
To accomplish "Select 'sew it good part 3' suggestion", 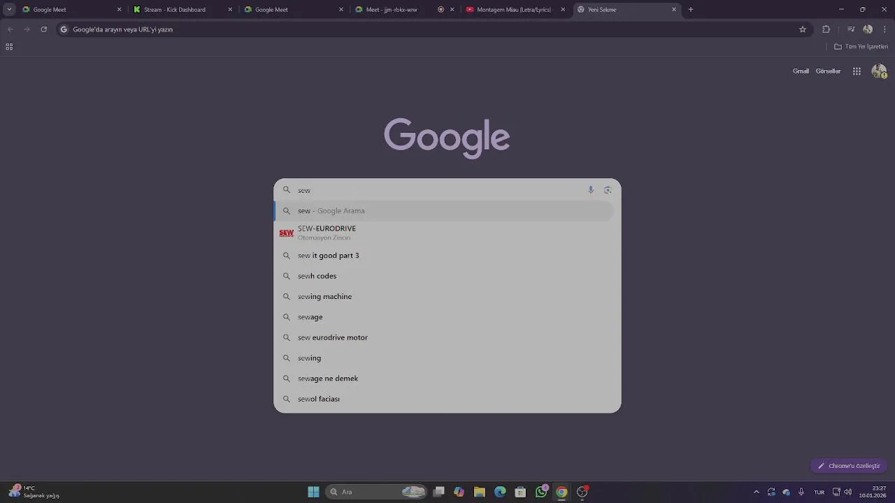I will [x=445, y=256].
